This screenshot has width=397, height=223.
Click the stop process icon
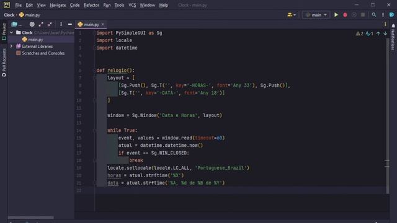click(x=363, y=15)
